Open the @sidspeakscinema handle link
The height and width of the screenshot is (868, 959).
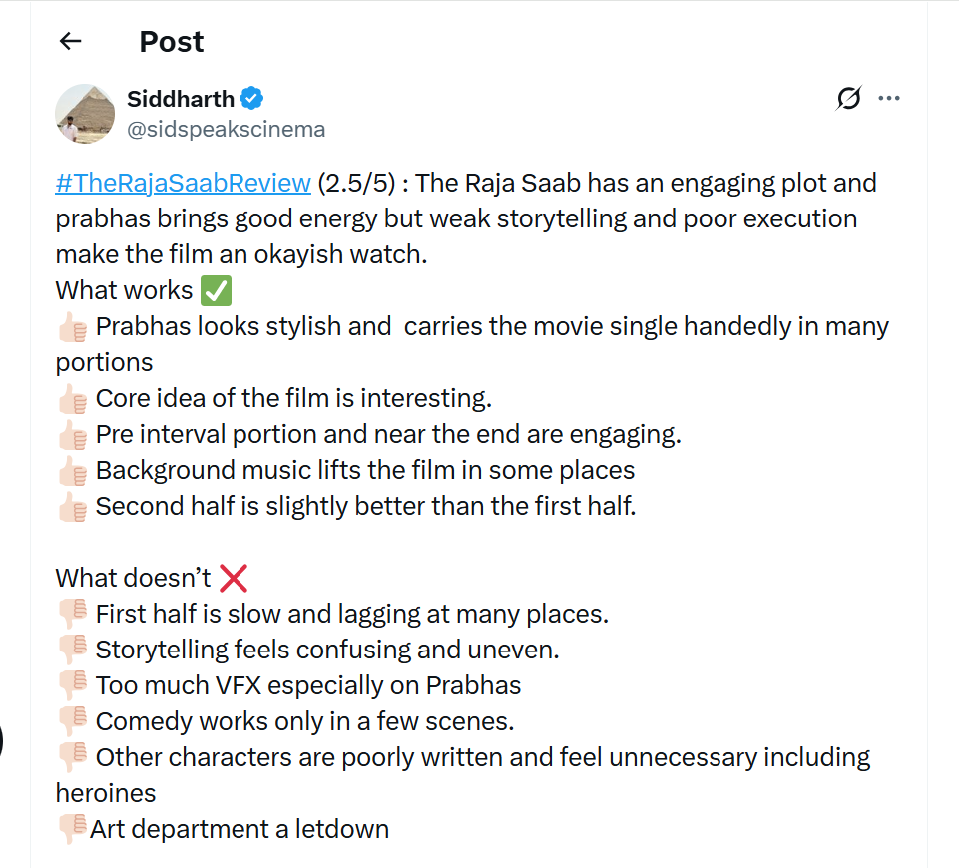pyautogui.click(x=226, y=130)
